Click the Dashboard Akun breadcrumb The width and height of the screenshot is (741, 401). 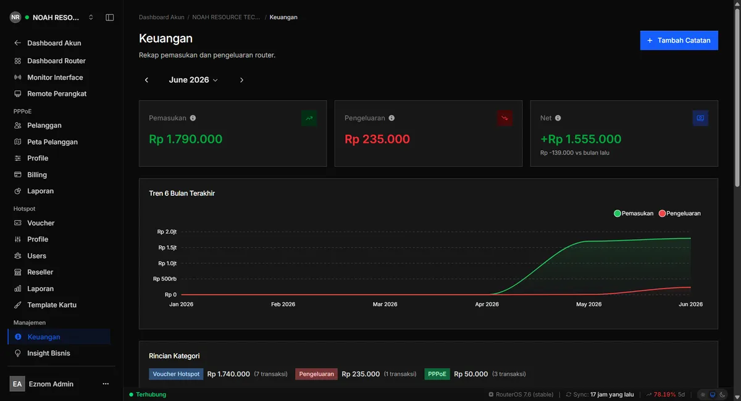(162, 17)
